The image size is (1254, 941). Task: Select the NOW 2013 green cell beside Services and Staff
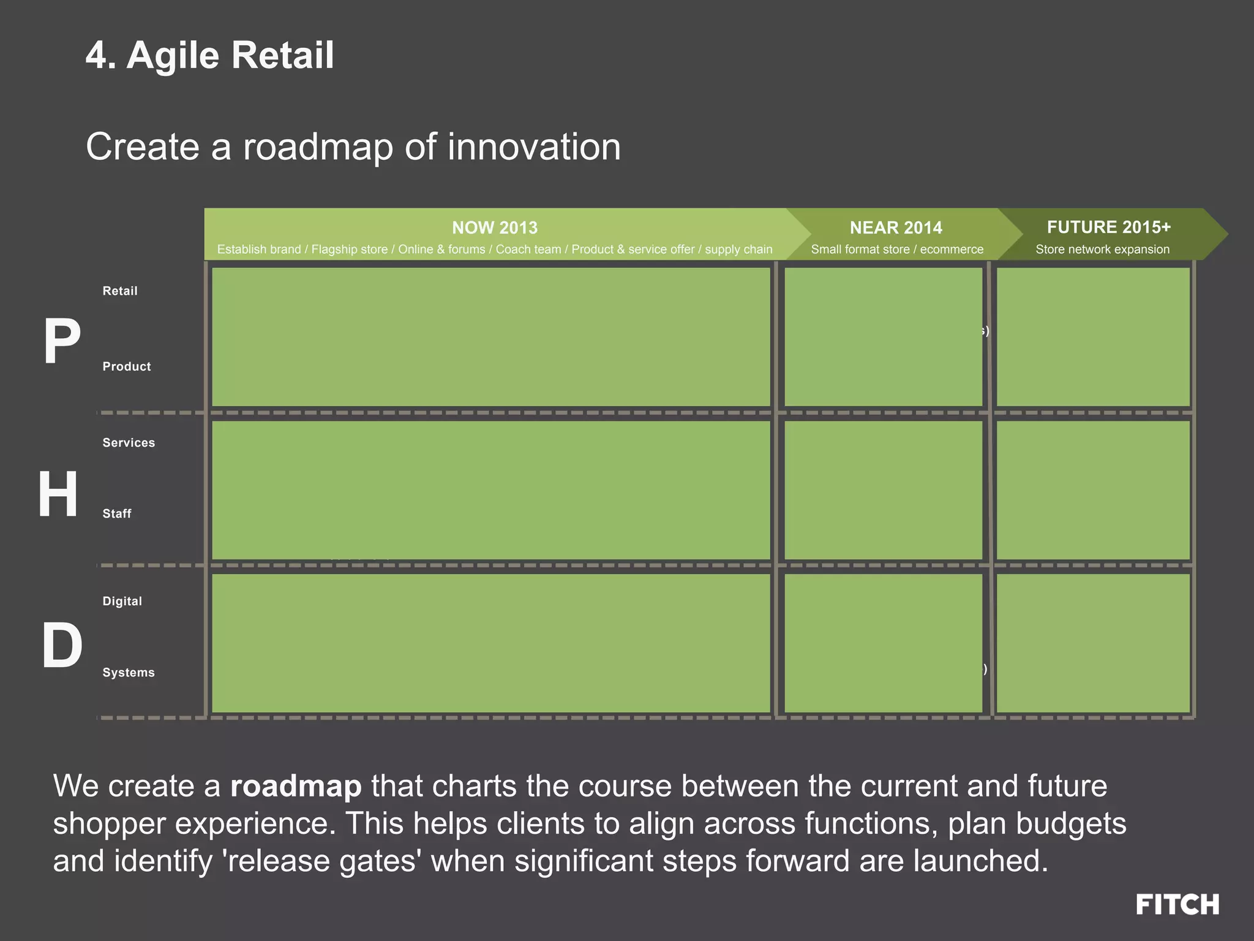tap(490, 490)
